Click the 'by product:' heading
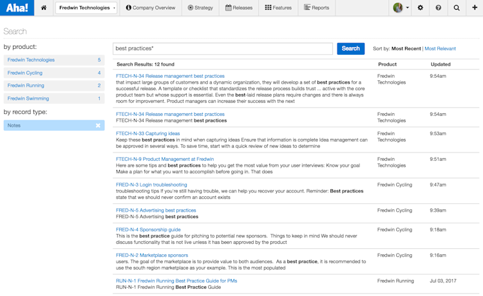The width and height of the screenshot is (483, 296). [20, 47]
